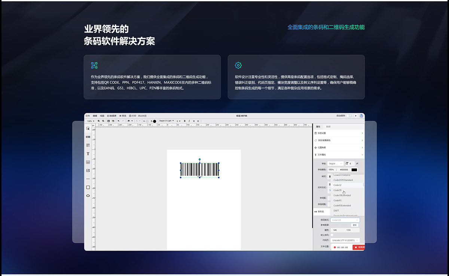The width and height of the screenshot is (449, 276).
Task: Open the 编辑 menu
Action: tap(95, 116)
